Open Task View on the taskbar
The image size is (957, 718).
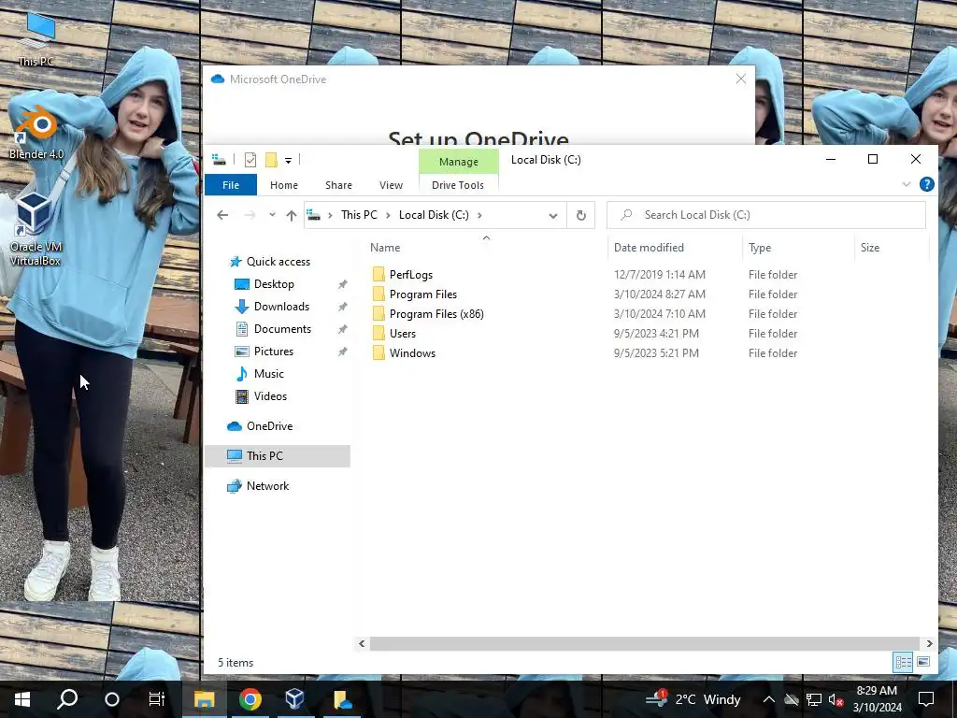point(157,699)
